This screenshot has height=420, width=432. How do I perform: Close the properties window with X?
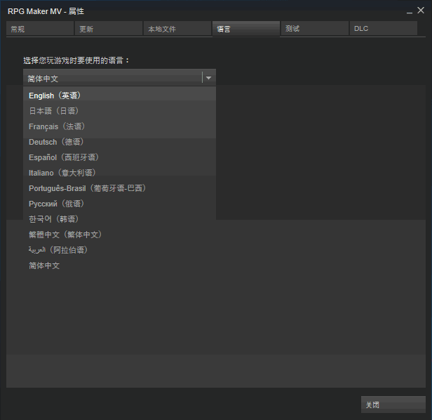(421, 11)
